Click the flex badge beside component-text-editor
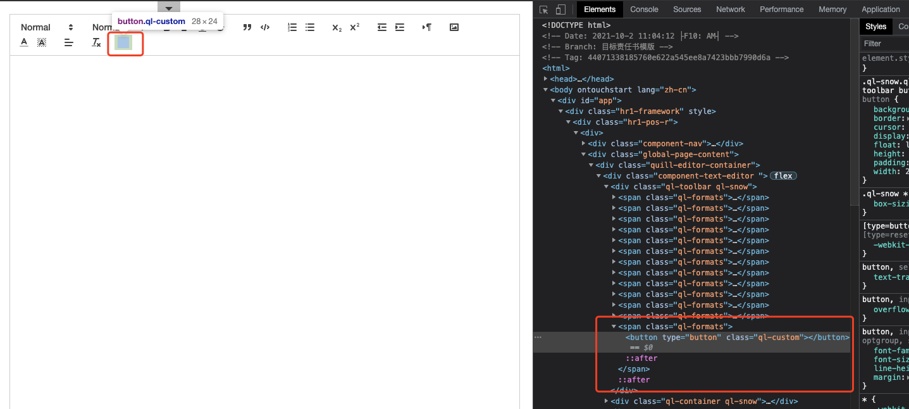 (x=783, y=176)
